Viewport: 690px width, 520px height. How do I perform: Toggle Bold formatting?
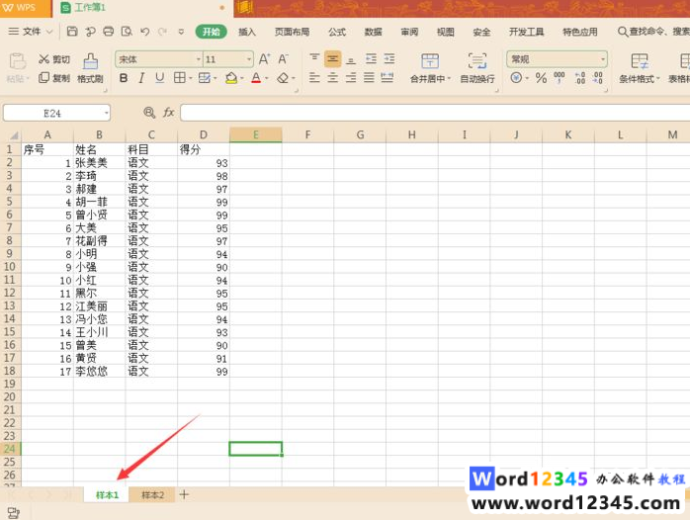coord(124,78)
